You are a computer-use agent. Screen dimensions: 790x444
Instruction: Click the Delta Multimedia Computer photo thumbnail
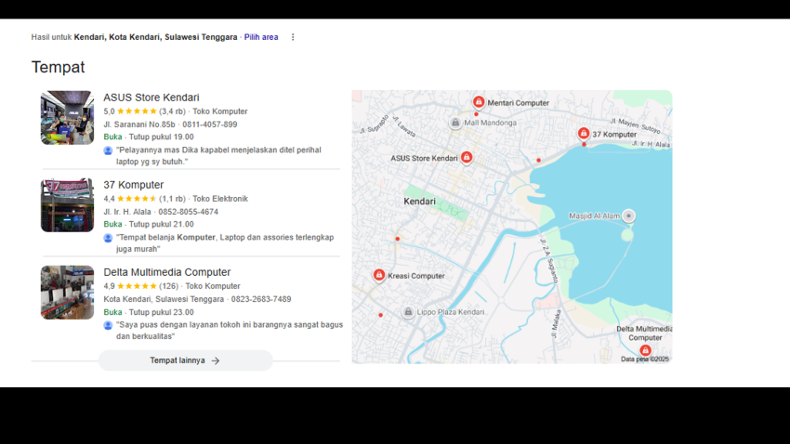click(x=67, y=293)
